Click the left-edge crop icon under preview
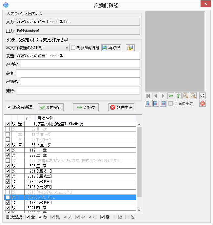Viewport: 213px width, 225px height. [x=148, y=104]
